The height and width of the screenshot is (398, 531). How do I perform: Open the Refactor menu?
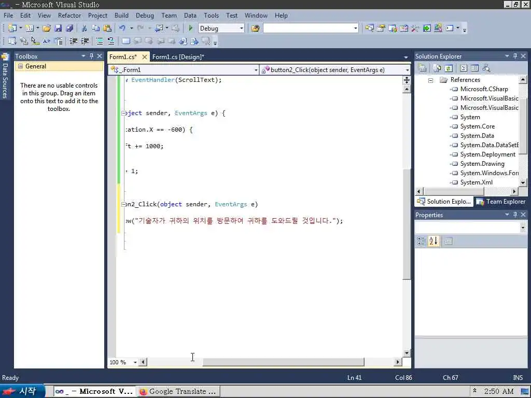tap(69, 16)
